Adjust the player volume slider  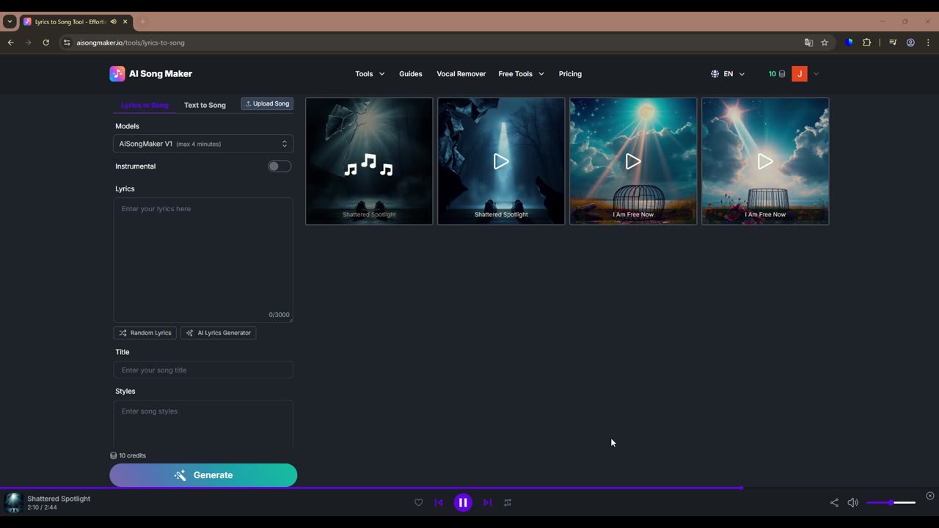point(891,502)
